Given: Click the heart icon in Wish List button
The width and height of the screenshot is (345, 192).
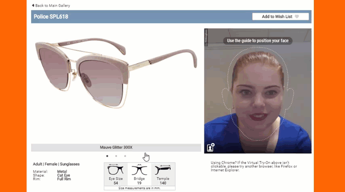Looking at the screenshot, I should 297,17.
